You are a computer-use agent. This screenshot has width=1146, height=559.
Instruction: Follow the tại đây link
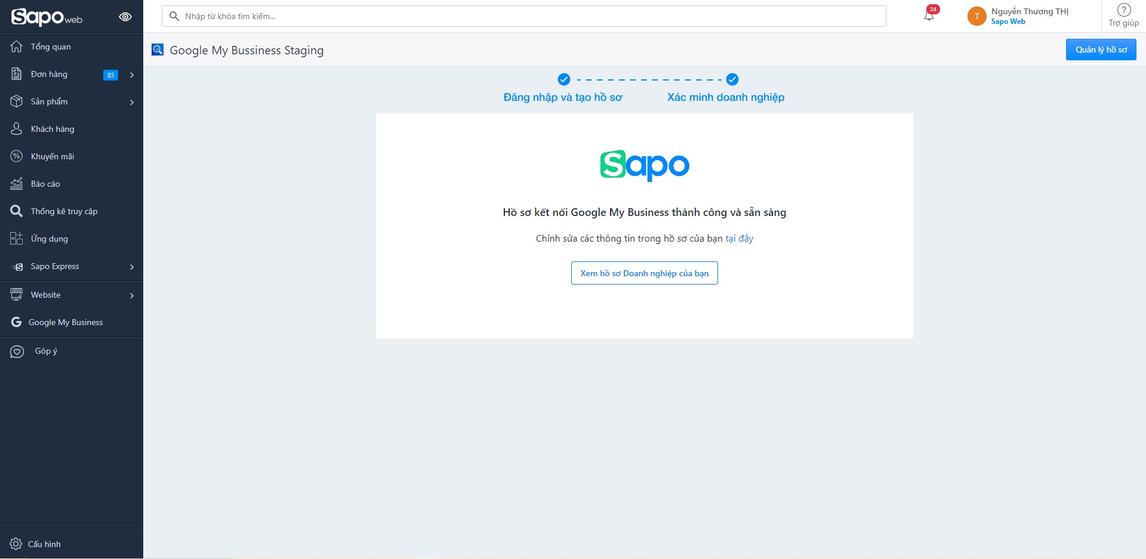(x=739, y=239)
